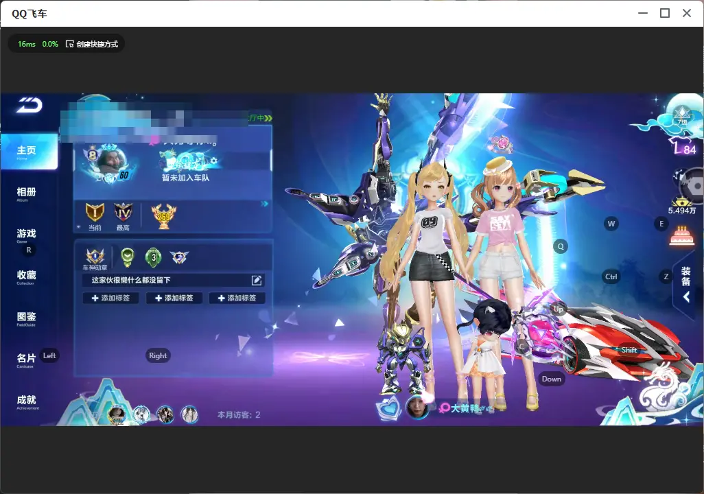Switch to the 游戏 Game tab
Screen dimensions: 704x494
(26, 235)
